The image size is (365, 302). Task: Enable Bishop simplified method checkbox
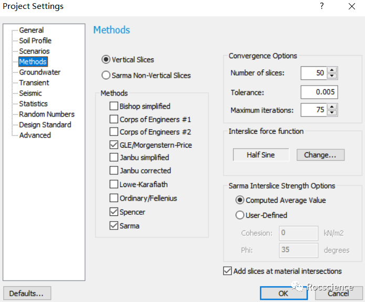(x=114, y=106)
